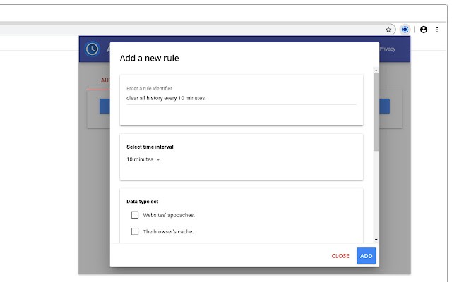Screen dimensions: 452x282
Task: Click the Privacy link in header
Action: pos(388,49)
